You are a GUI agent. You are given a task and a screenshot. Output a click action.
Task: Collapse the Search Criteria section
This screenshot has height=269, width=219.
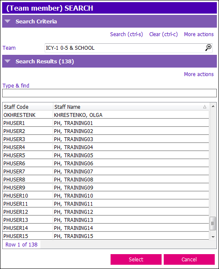point(8,21)
